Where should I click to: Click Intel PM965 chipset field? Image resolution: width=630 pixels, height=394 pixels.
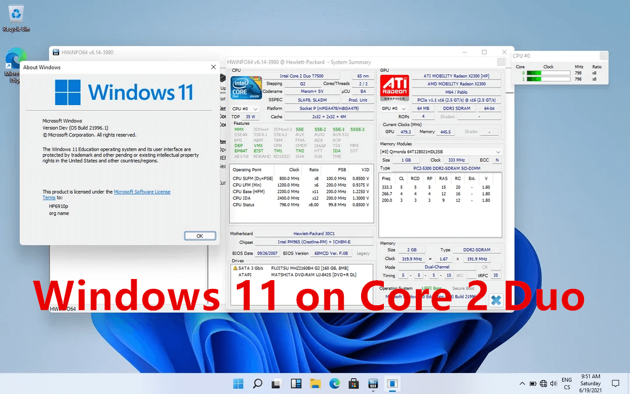pyautogui.click(x=314, y=242)
